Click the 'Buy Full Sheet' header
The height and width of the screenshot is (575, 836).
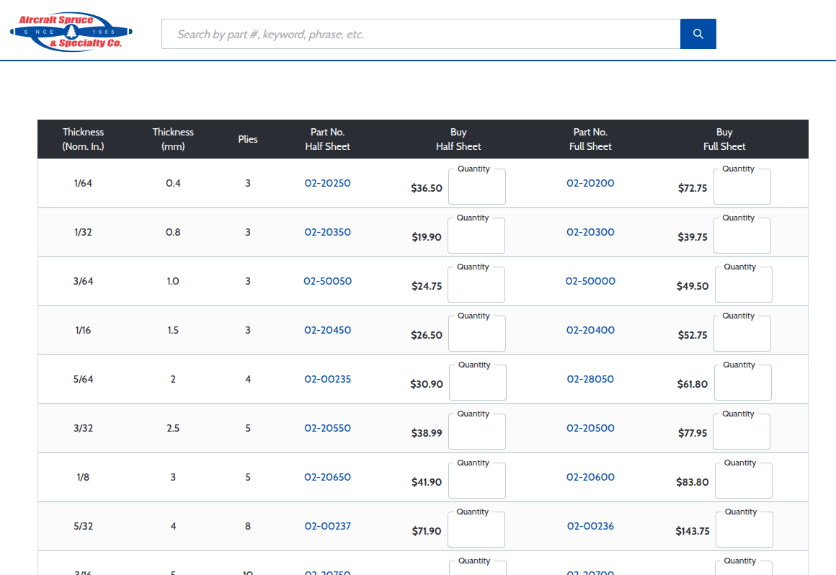(724, 139)
